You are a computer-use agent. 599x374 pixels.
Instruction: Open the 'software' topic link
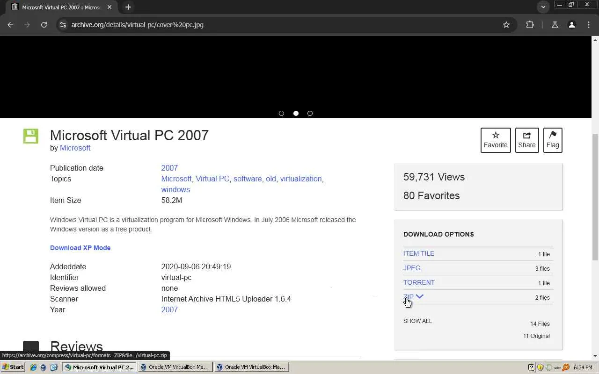coord(248,179)
